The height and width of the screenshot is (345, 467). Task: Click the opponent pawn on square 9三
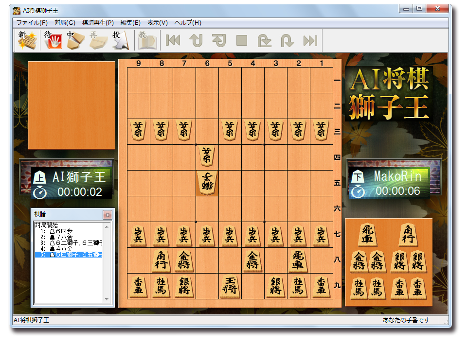138,130
